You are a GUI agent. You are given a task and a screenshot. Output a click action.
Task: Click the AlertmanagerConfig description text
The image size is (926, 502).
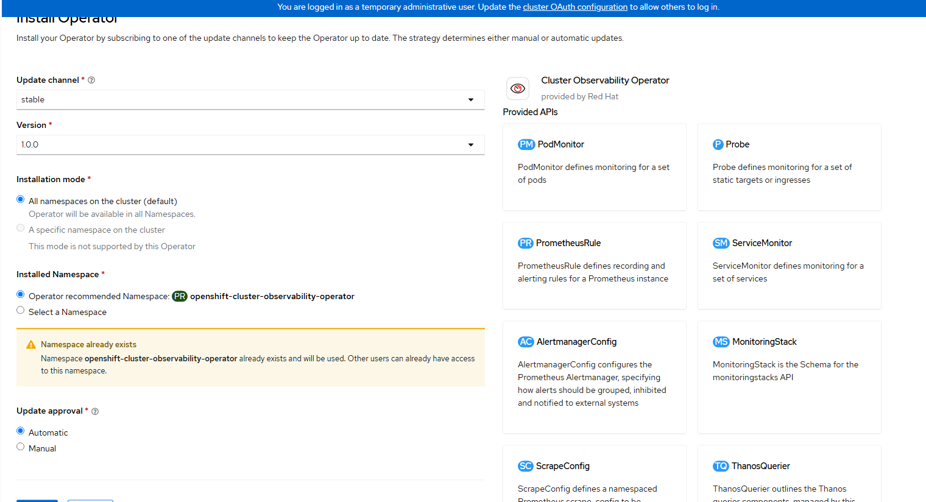point(592,384)
